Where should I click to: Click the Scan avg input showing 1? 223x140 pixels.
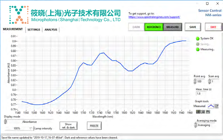215,81
